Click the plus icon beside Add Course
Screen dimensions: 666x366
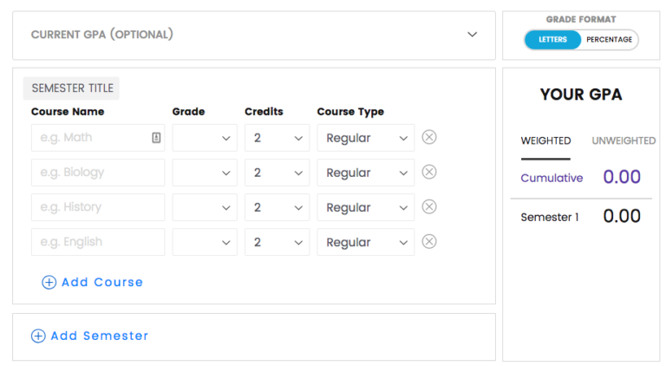tap(49, 283)
